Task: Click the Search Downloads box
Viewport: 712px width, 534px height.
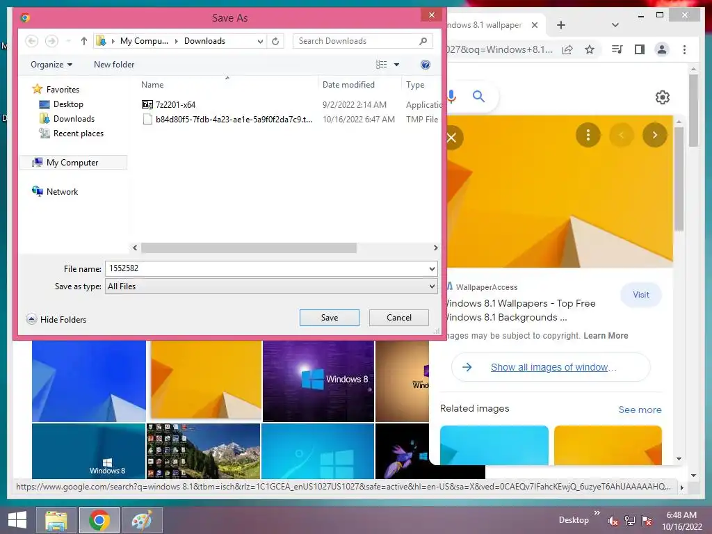Action: coord(362,41)
